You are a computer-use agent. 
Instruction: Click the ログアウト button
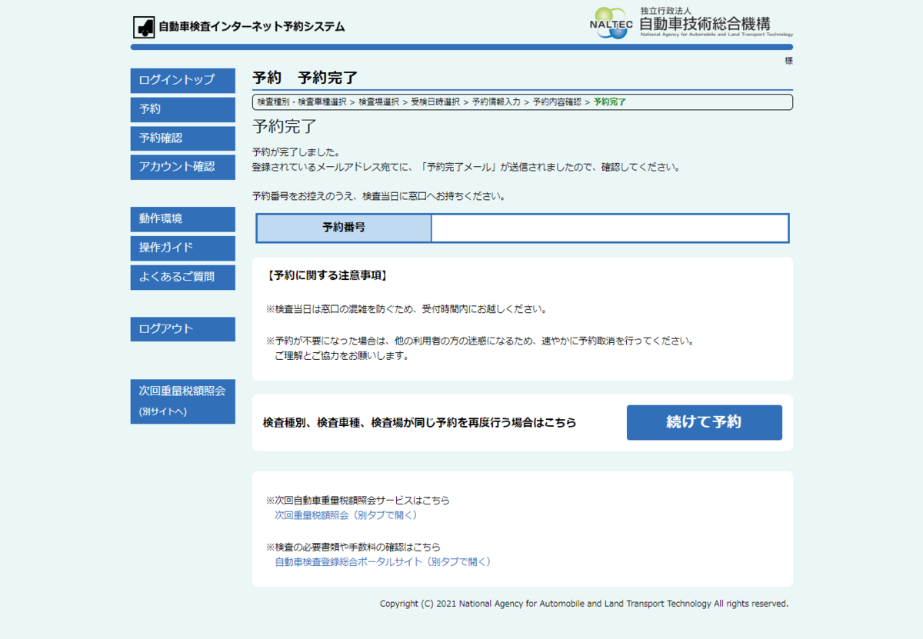click(183, 329)
